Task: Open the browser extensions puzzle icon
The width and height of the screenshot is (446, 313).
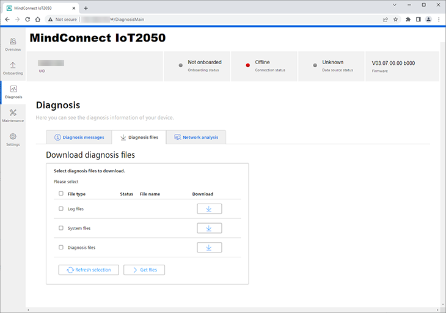Action: coord(408,20)
